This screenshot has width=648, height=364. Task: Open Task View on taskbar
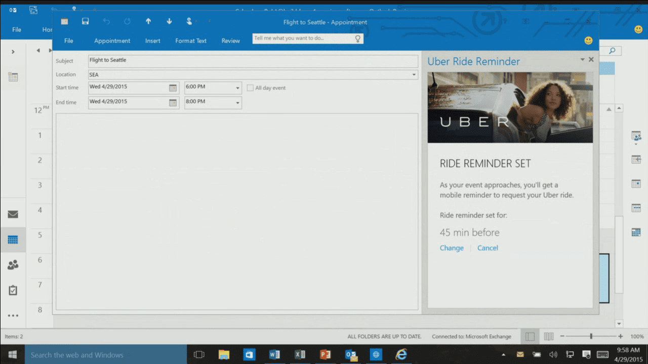click(x=199, y=354)
